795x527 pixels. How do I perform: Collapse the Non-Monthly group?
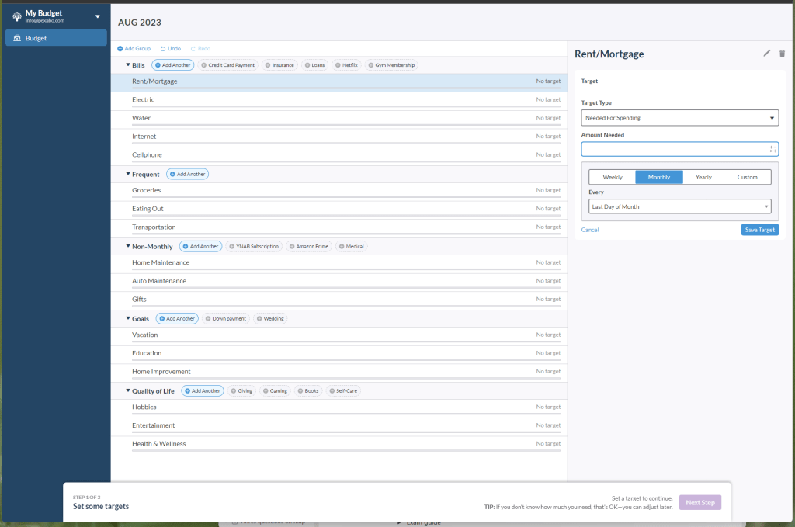pyautogui.click(x=128, y=246)
